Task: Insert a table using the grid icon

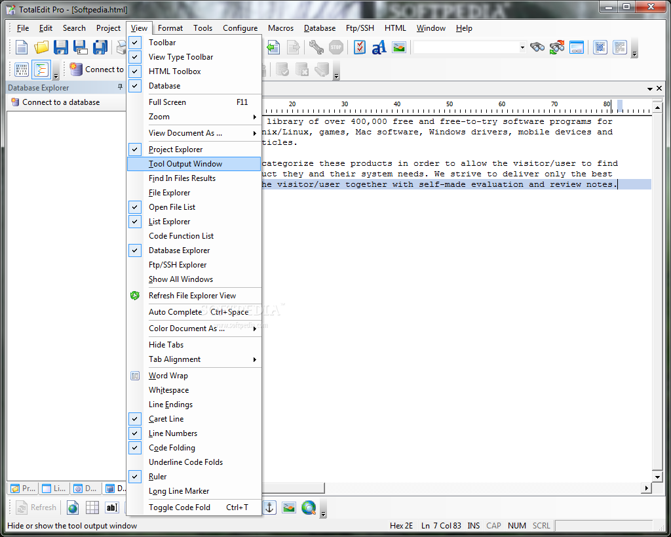Action: (x=92, y=507)
